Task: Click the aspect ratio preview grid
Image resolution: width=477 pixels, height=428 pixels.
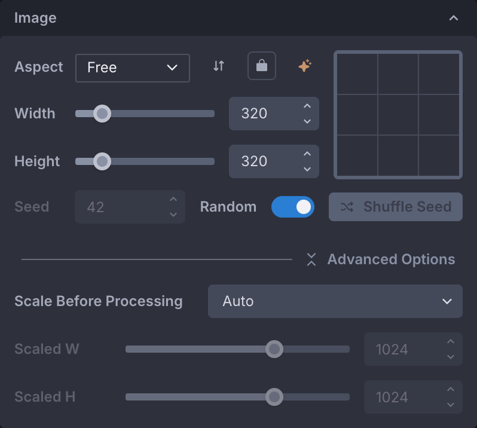Action: [398, 115]
